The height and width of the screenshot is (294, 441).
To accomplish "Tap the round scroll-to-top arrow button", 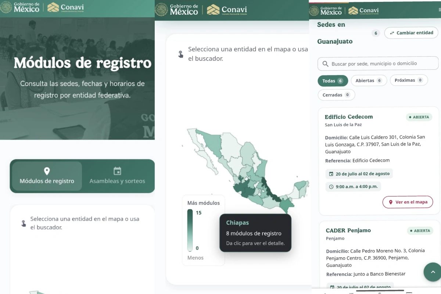I will click(433, 272).
